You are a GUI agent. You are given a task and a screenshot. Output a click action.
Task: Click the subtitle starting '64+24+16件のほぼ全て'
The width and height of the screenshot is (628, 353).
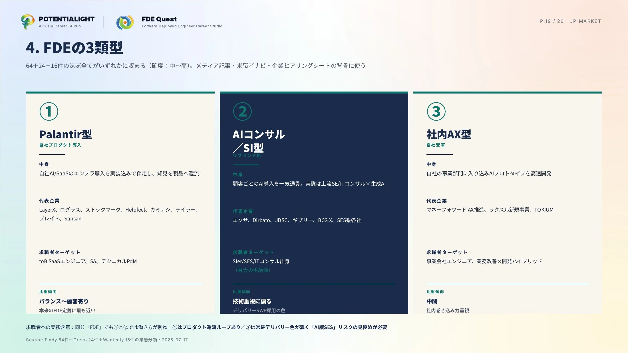point(196,66)
